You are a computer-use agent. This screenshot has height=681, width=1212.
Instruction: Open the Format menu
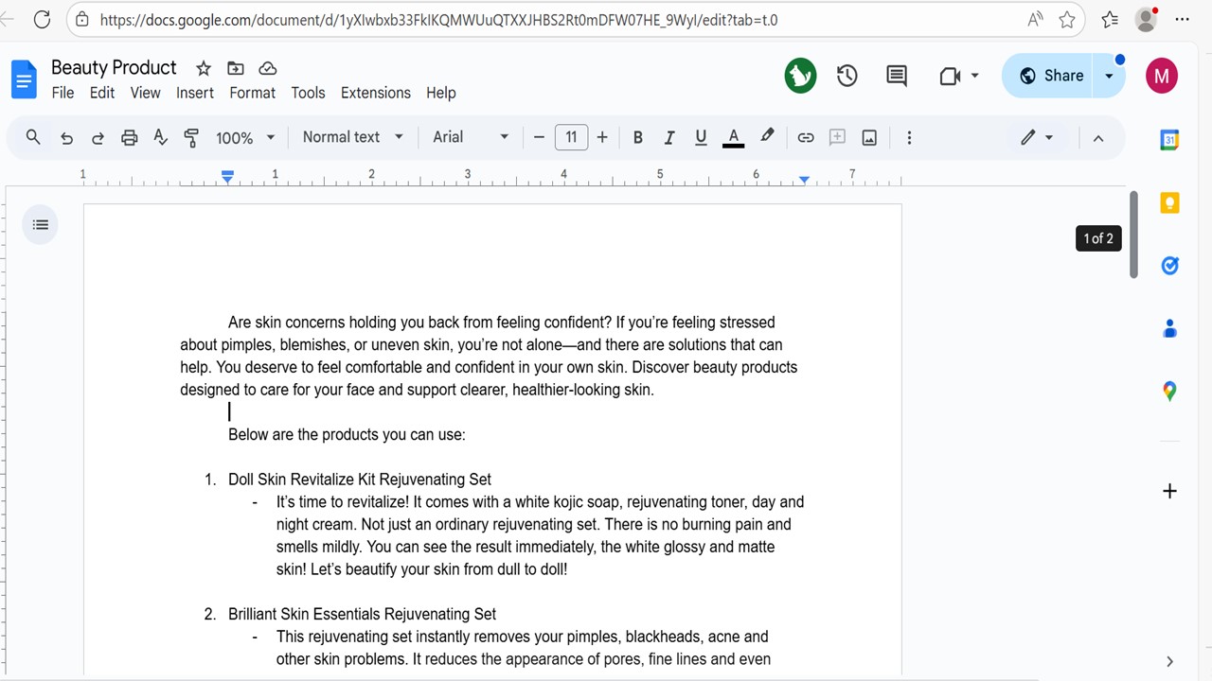click(253, 93)
